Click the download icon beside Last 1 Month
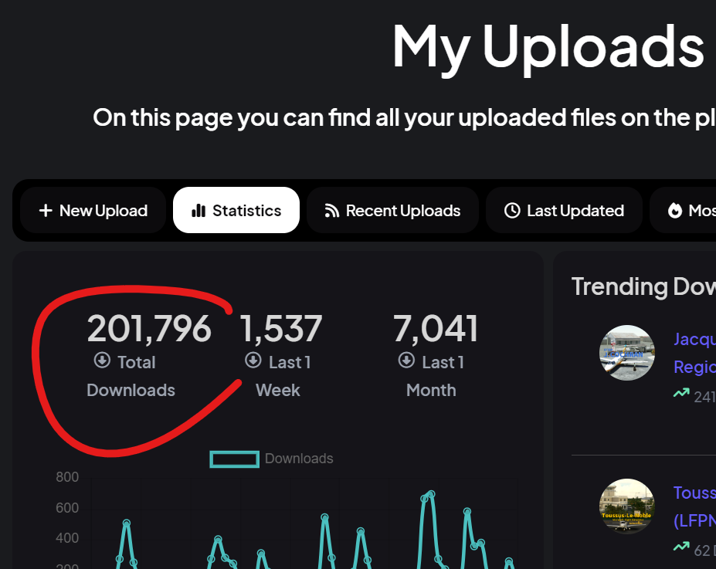 tap(406, 360)
